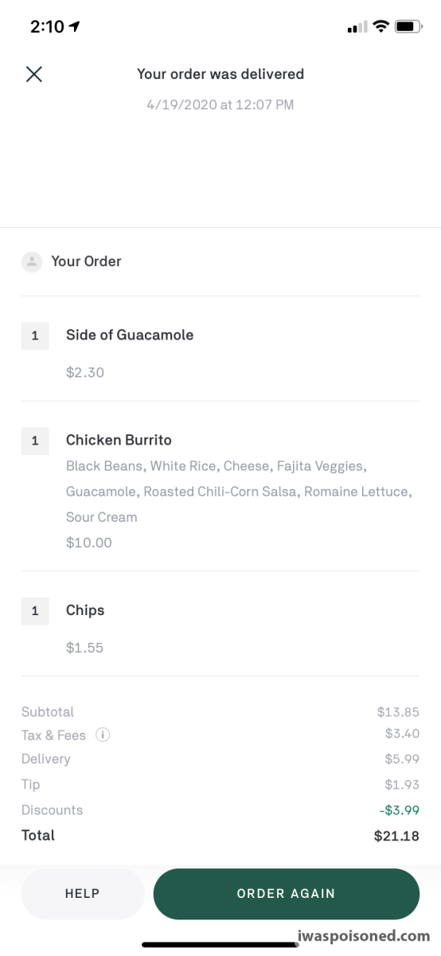
Task: Tap quantity badge for Side of Guacamole
Action: point(35,336)
